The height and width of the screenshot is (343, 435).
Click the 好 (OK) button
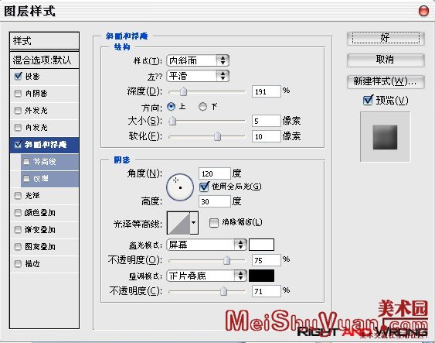(x=386, y=38)
